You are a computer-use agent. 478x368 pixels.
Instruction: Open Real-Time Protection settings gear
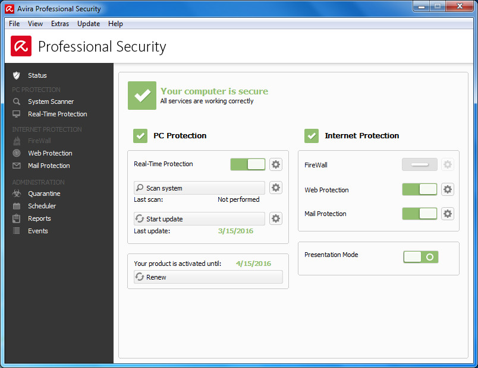[x=276, y=164]
